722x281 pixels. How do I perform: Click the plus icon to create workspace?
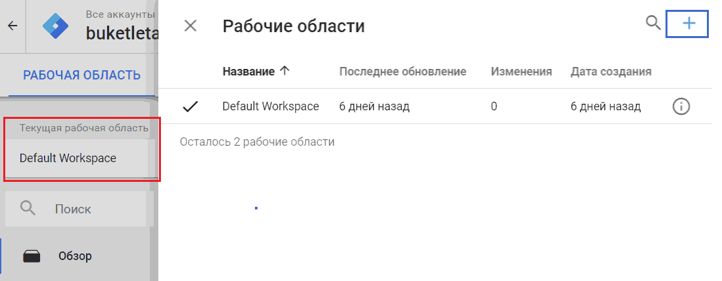coord(688,24)
